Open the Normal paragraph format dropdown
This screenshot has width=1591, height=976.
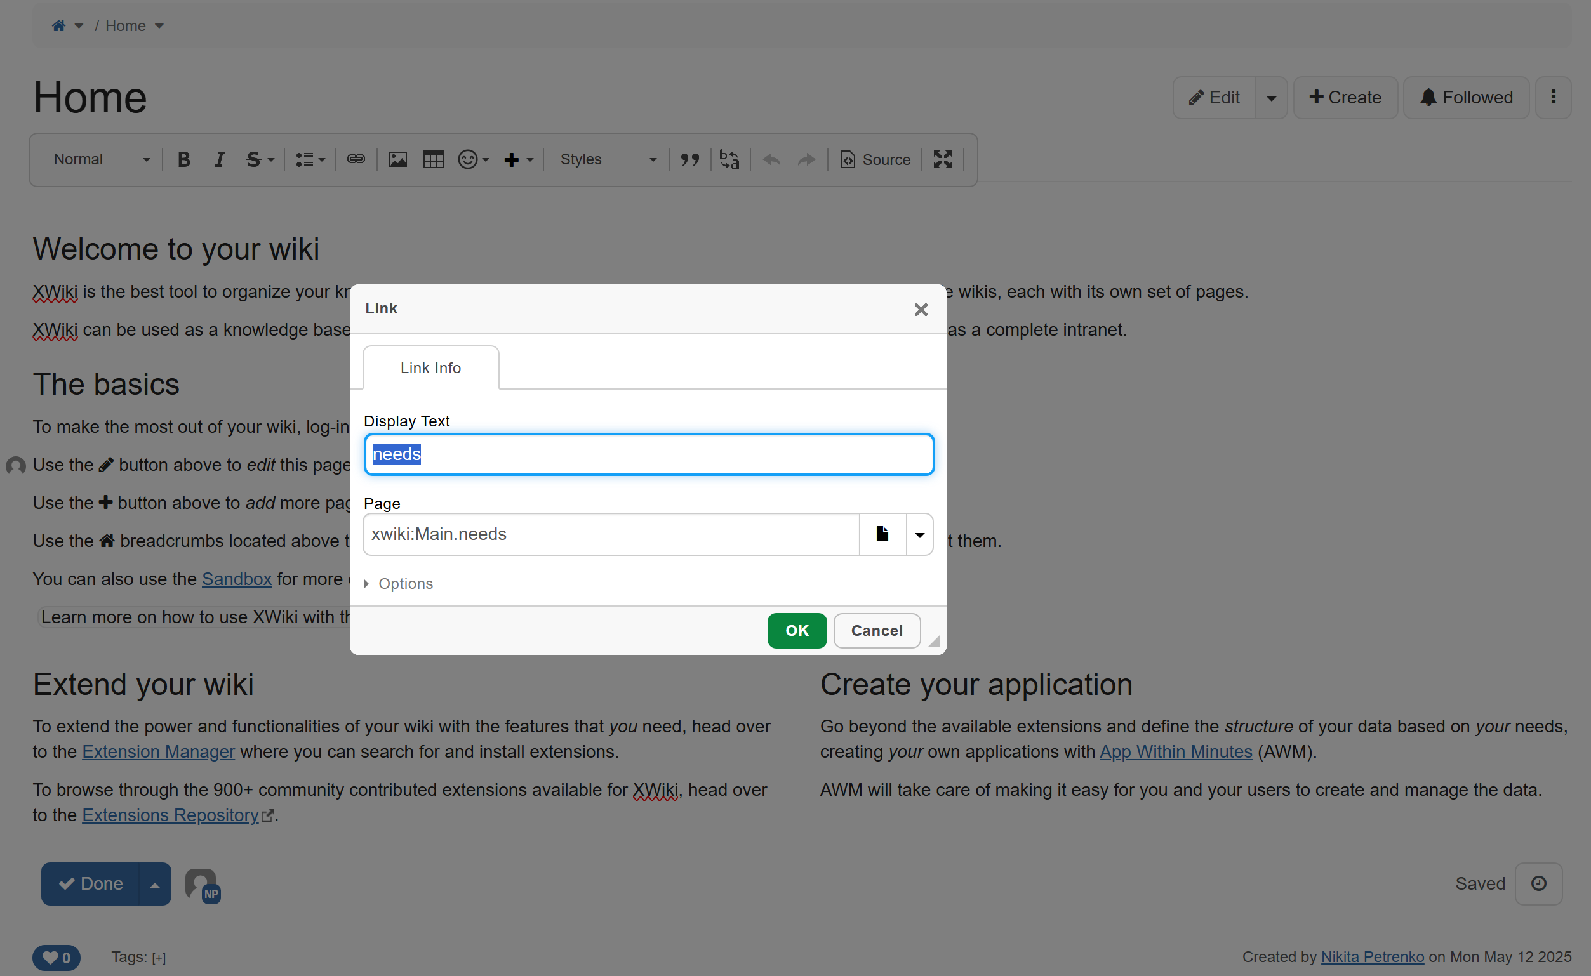click(101, 159)
